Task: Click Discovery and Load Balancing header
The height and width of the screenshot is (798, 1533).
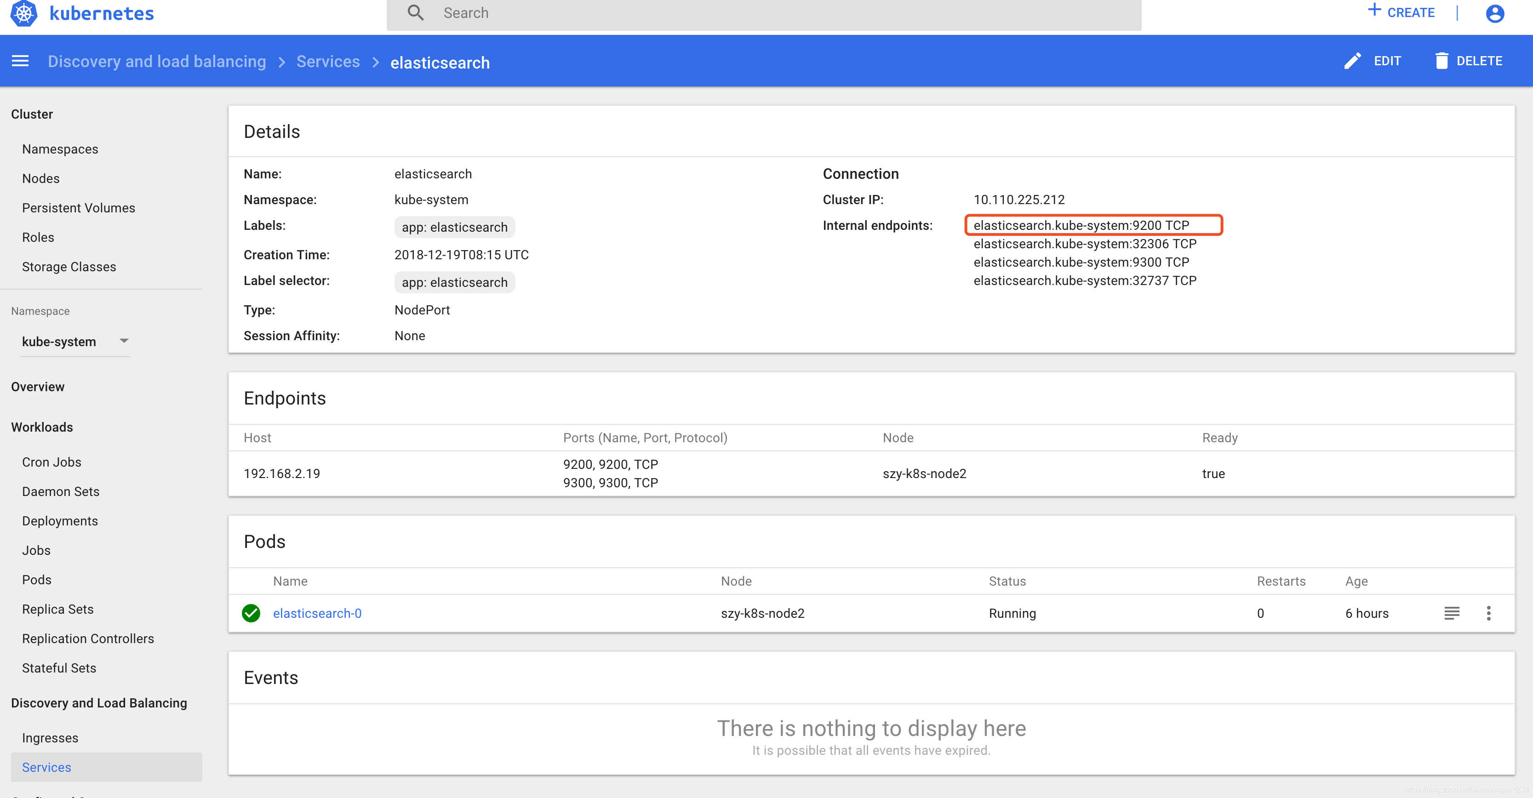Action: click(99, 703)
